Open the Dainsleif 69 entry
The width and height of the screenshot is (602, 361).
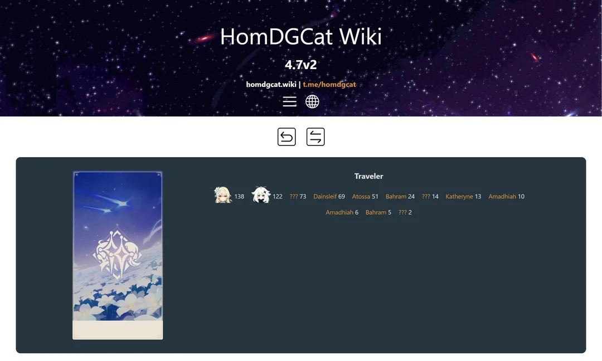click(329, 197)
